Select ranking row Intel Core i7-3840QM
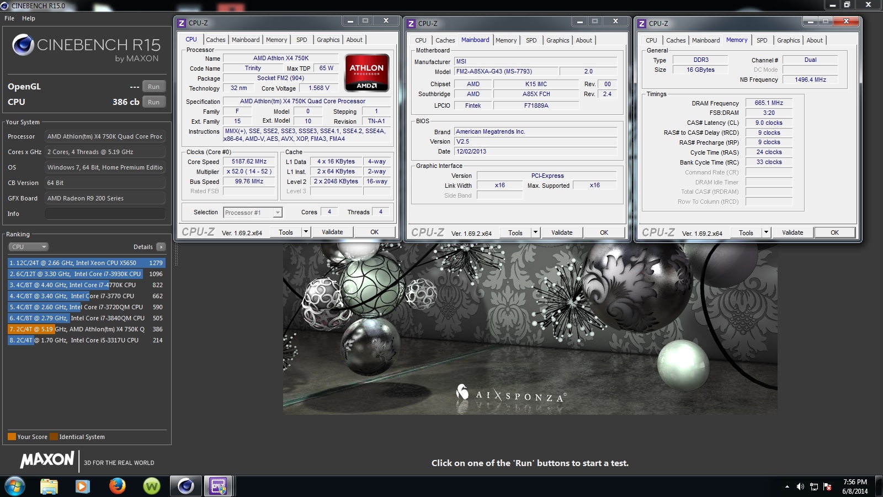 click(x=86, y=318)
